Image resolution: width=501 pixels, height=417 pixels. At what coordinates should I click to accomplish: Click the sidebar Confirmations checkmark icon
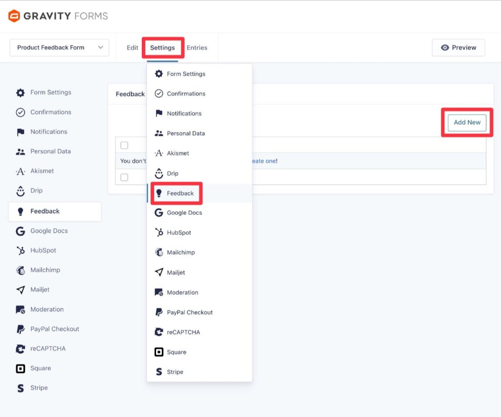pos(21,112)
